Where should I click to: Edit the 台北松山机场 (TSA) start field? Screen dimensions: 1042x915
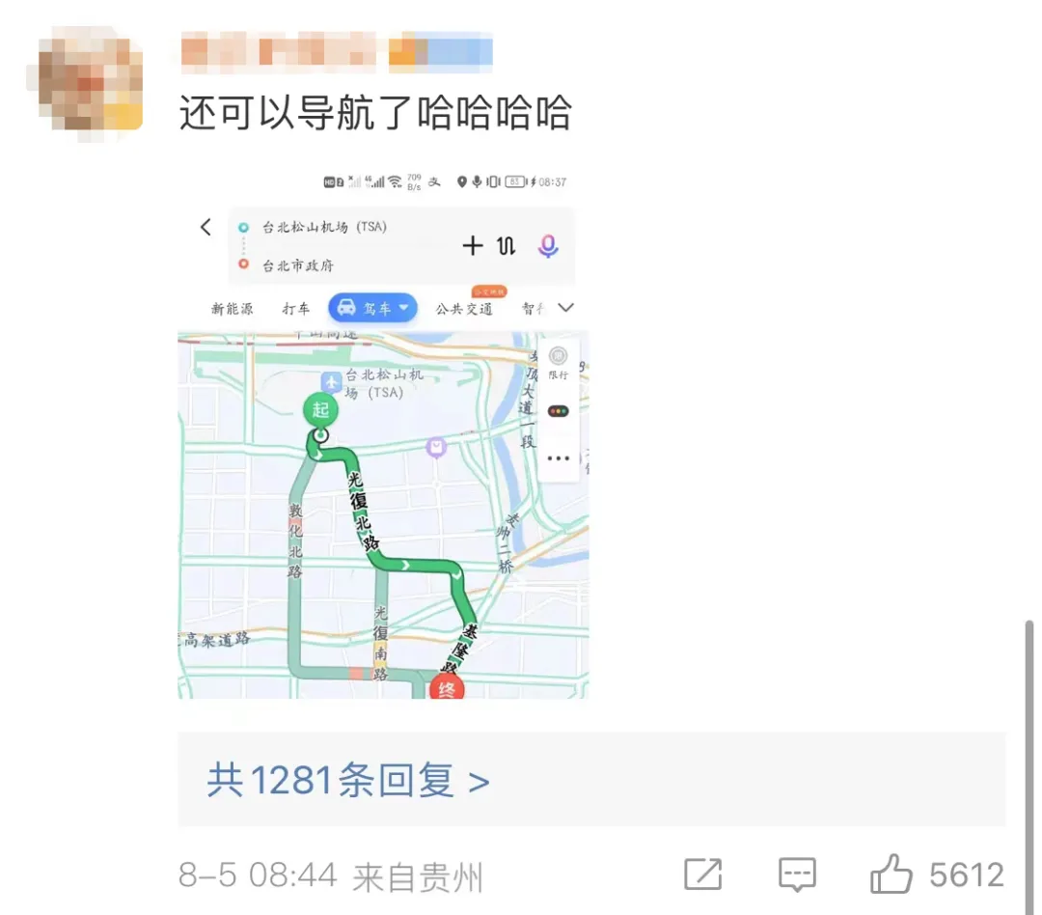[x=324, y=227]
